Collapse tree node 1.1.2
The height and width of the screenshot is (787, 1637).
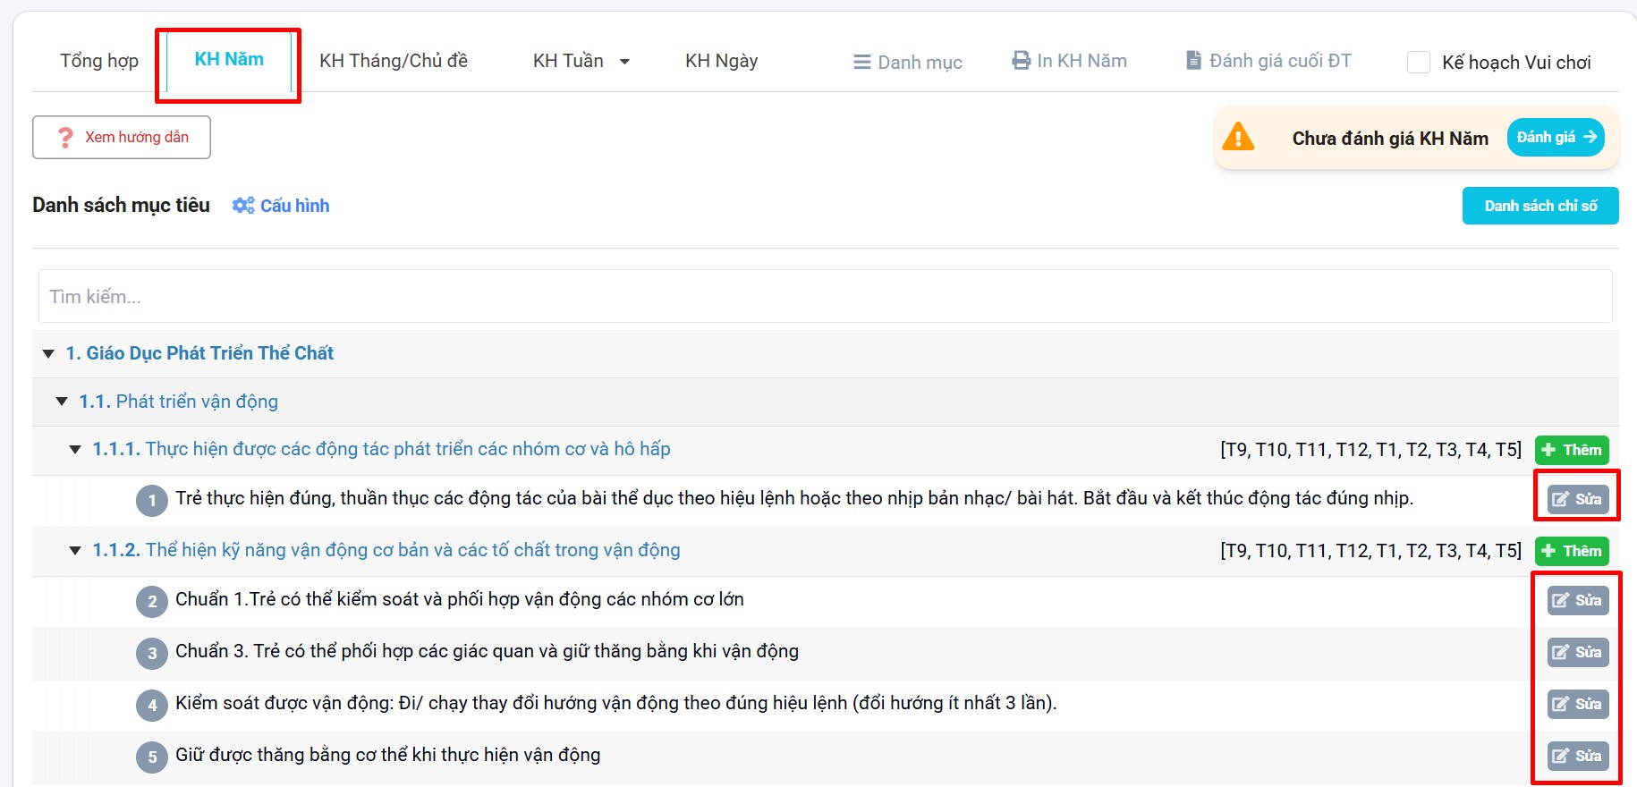pos(75,550)
